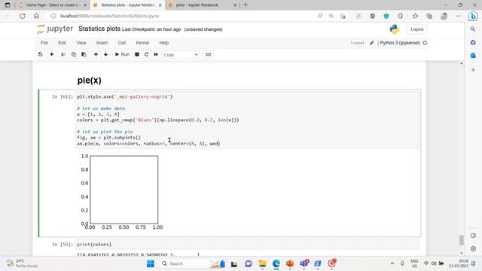Save notebook with the floppy disk icon

[40, 55]
